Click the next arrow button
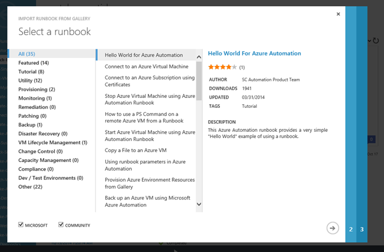This screenshot has height=252, width=384. pyautogui.click(x=332, y=228)
